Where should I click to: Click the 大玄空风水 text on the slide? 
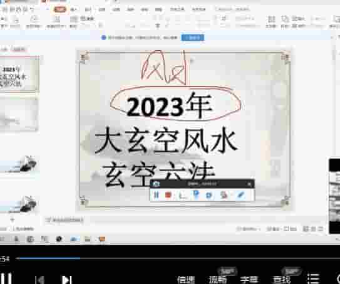pos(167,140)
